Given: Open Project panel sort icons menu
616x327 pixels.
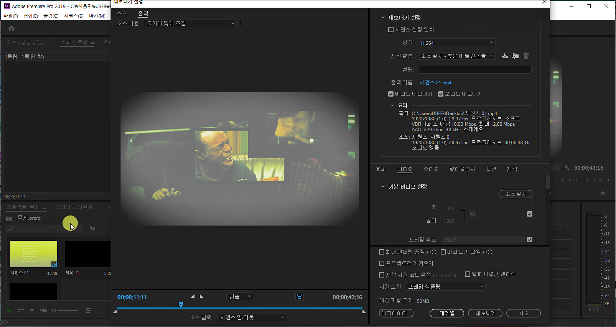Looking at the screenshot, I should 89,311.
